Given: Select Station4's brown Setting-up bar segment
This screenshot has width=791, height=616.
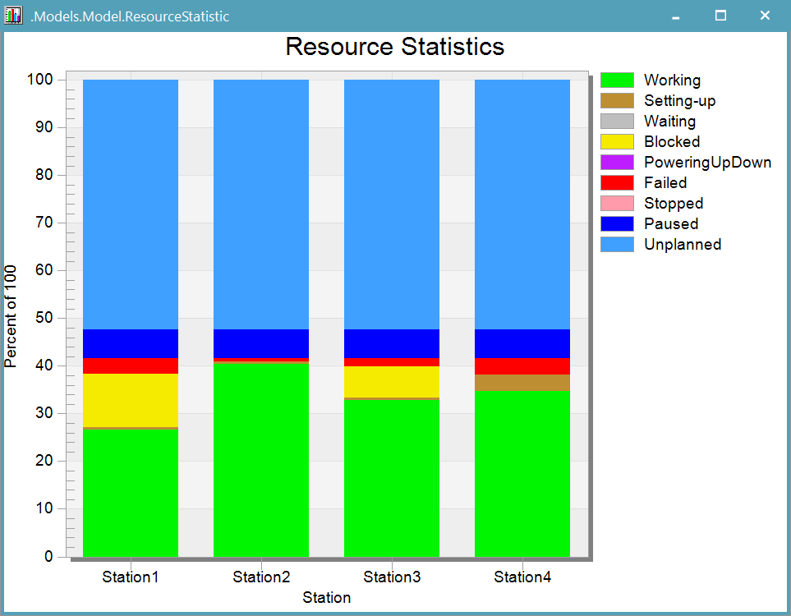Looking at the screenshot, I should [522, 382].
